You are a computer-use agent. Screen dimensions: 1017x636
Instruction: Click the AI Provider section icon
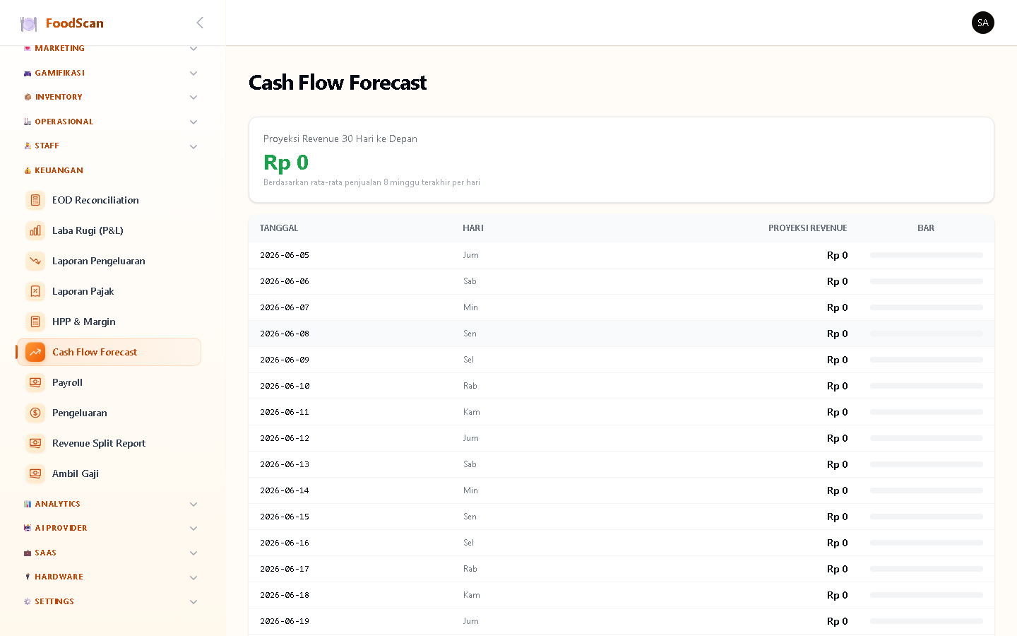tap(28, 528)
